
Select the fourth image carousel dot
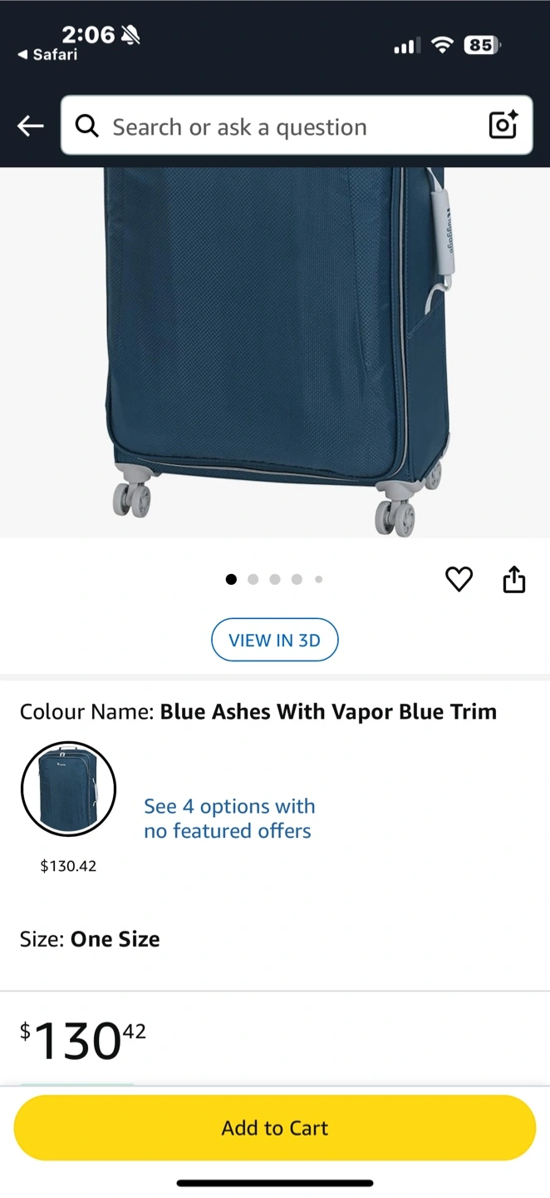tap(297, 580)
